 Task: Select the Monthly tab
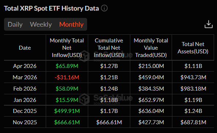coord(71,24)
